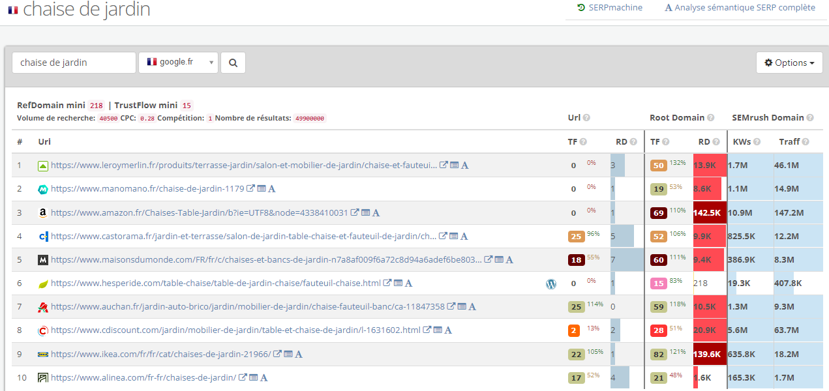829x391 pixels.
Task: Click help icon next to Url group header
Action: pos(586,118)
